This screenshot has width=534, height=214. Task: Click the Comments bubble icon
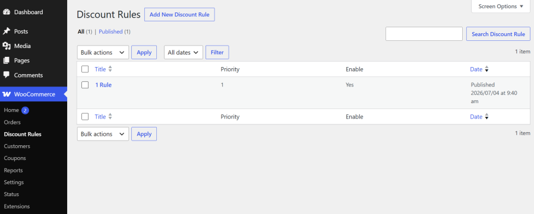click(x=7, y=75)
